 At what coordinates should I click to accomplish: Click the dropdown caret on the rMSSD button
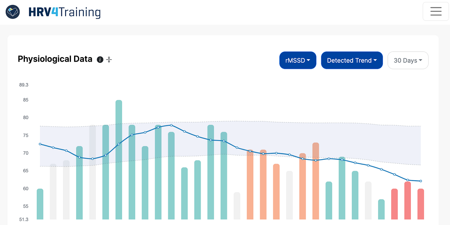pyautogui.click(x=309, y=60)
